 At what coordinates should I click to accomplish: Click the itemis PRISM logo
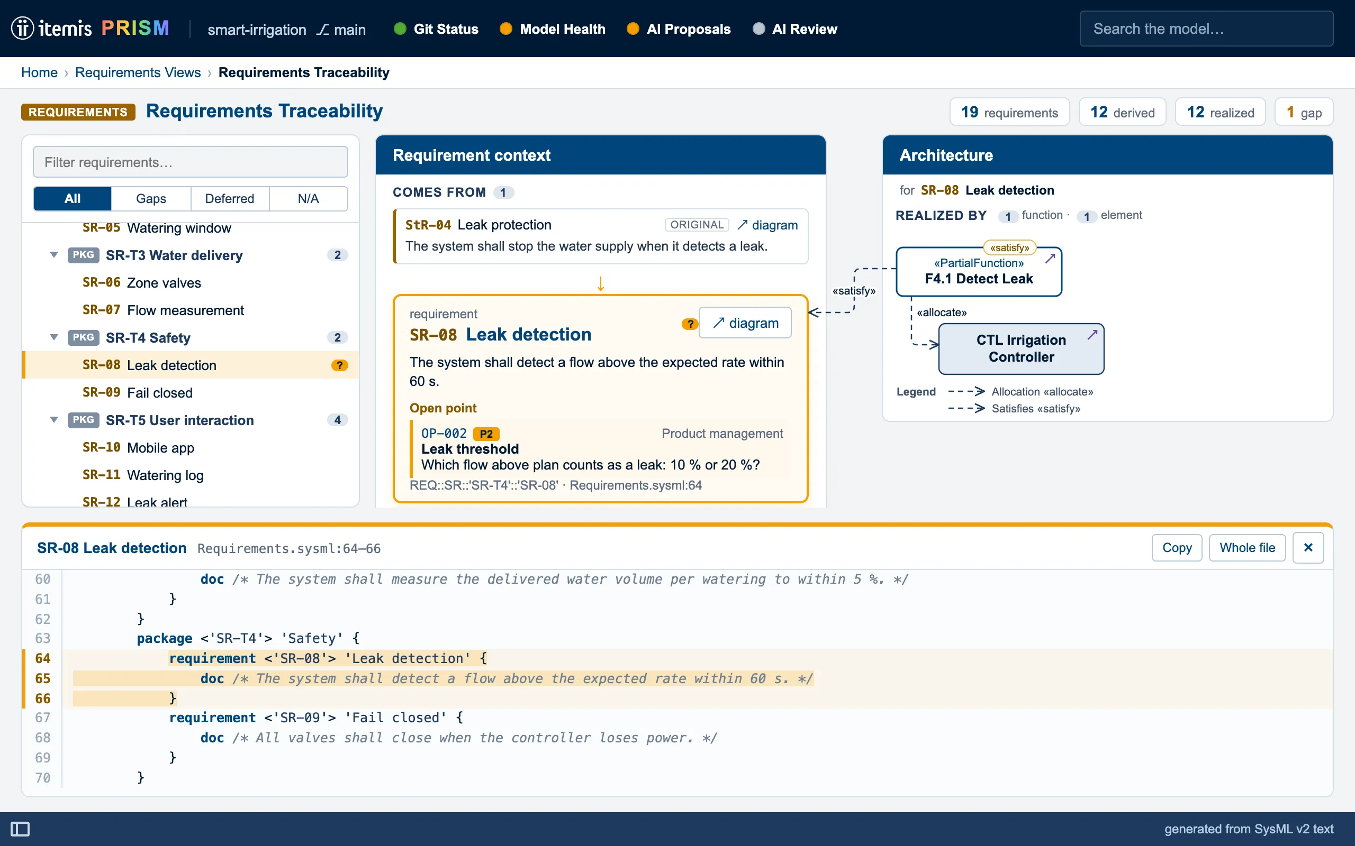click(90, 28)
